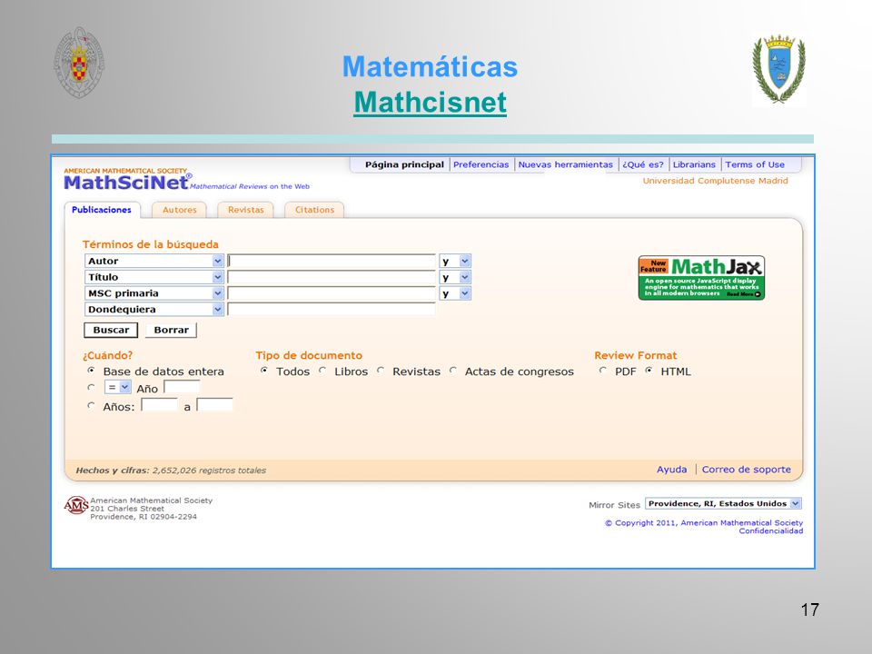Image resolution: width=872 pixels, height=654 pixels.
Task: Open the Correo de soporte link
Action: (746, 470)
